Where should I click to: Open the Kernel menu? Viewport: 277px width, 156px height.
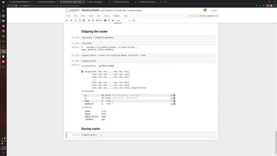[107, 16]
